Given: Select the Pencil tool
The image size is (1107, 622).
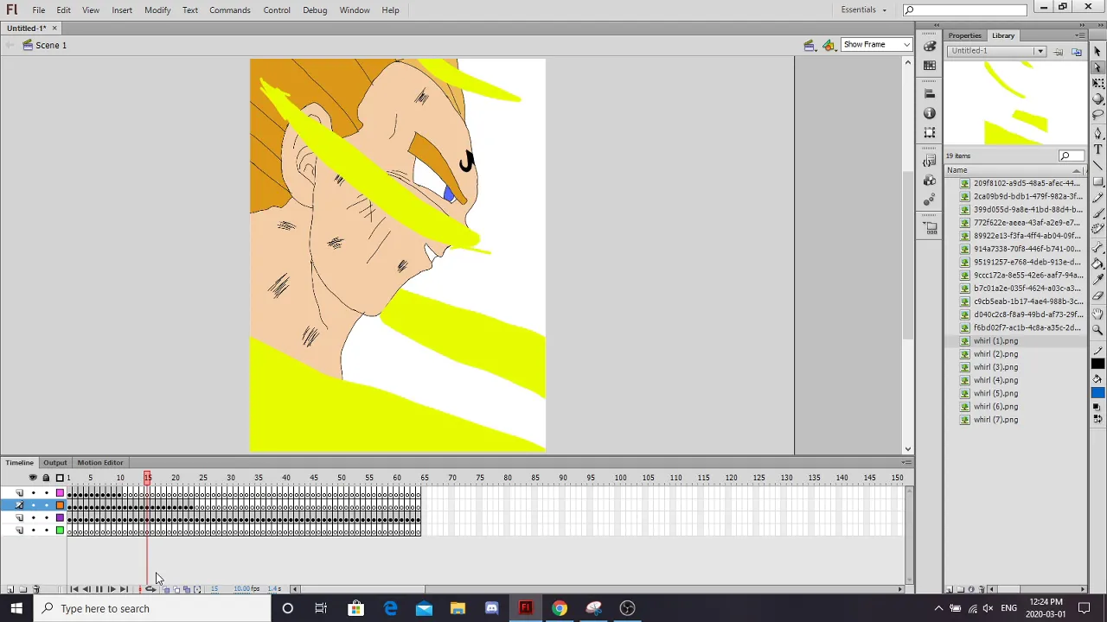Looking at the screenshot, I should [x=1097, y=199].
